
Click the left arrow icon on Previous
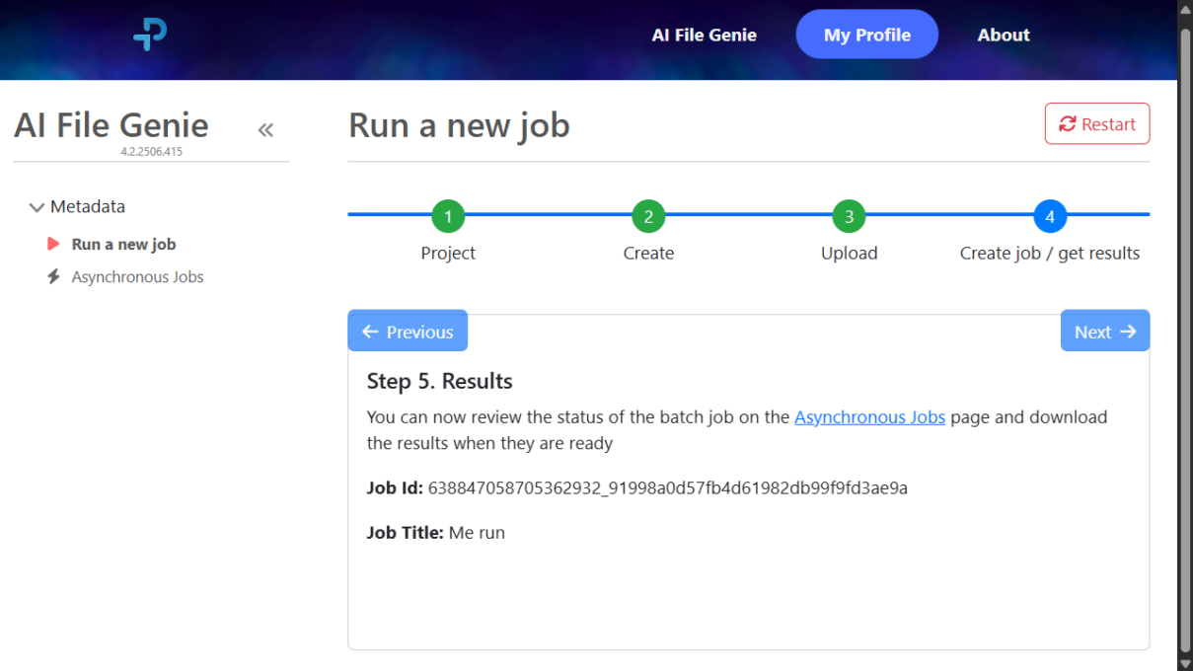[x=370, y=332]
